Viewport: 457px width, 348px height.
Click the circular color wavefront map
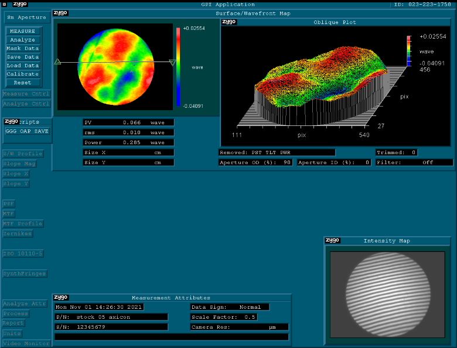[x=116, y=67]
